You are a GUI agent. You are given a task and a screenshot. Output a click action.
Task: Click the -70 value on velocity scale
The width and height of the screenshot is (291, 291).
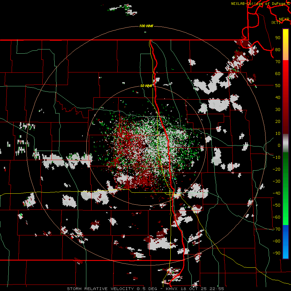click(276, 229)
